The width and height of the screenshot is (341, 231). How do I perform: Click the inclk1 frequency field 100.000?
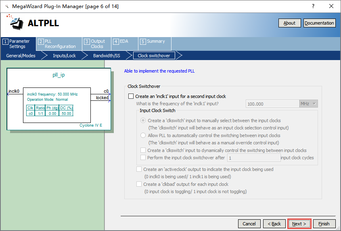tap(272, 104)
